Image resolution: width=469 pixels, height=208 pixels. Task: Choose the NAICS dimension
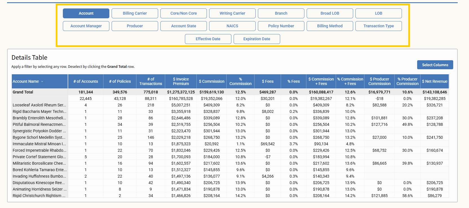pos(232,26)
